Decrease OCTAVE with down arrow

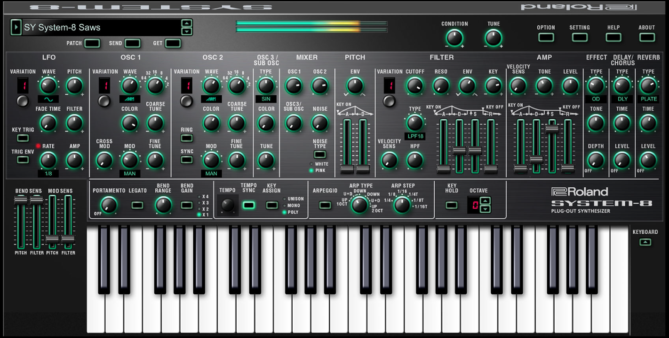coord(485,209)
